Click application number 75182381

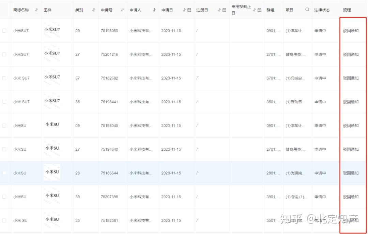point(109,220)
